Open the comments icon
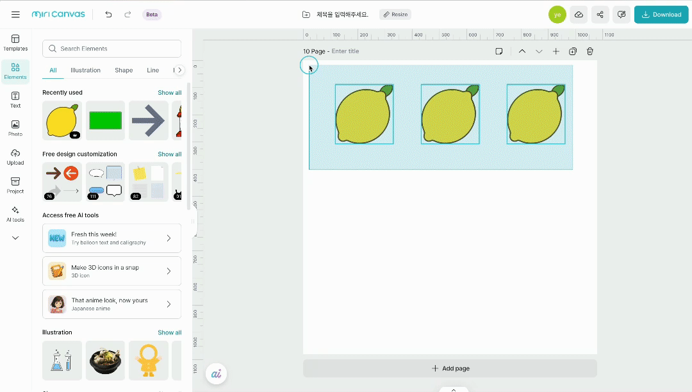 click(622, 15)
